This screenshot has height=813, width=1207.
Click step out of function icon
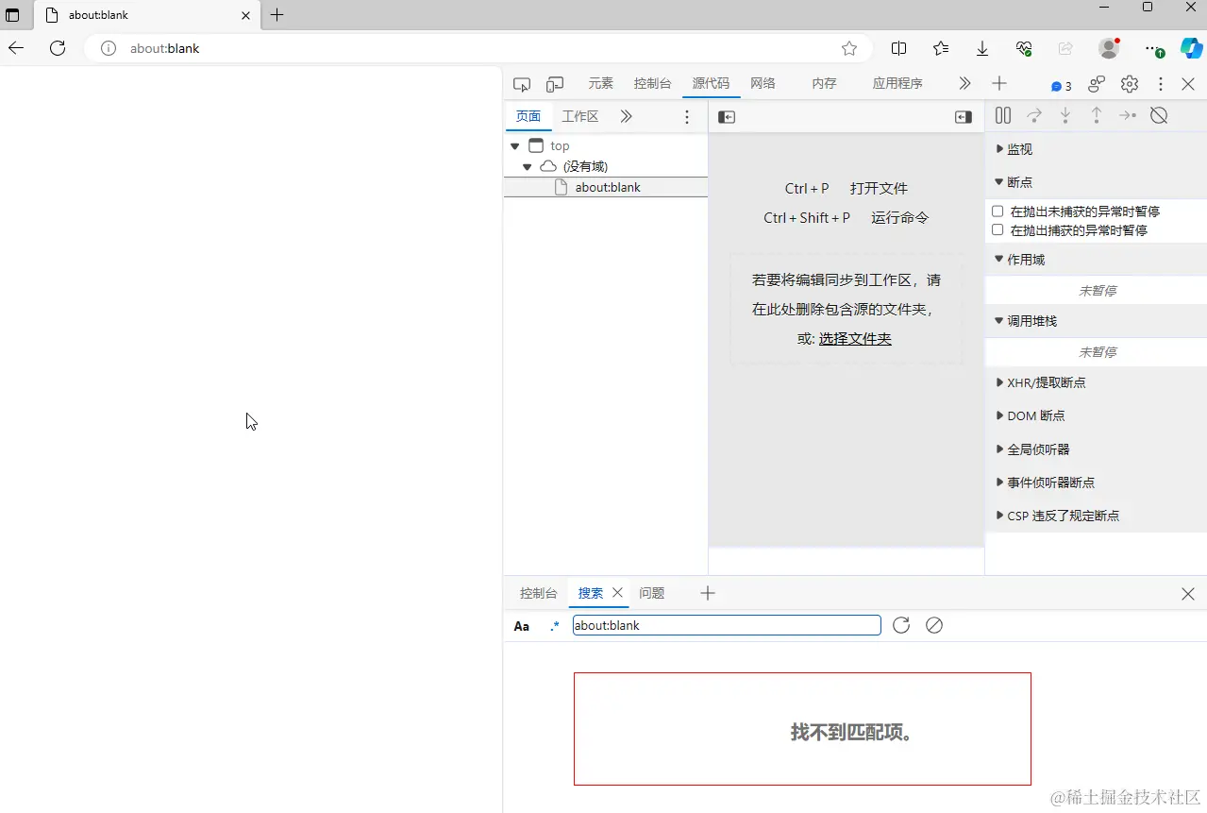(1097, 115)
